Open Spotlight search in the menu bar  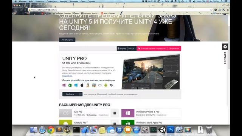click(222, 2)
